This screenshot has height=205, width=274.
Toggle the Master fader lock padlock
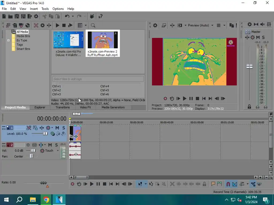pos(249,107)
